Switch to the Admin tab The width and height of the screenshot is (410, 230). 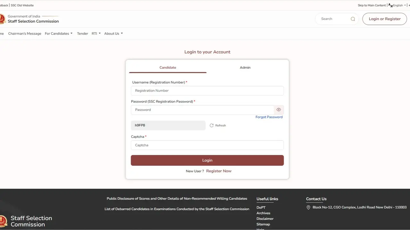(245, 67)
